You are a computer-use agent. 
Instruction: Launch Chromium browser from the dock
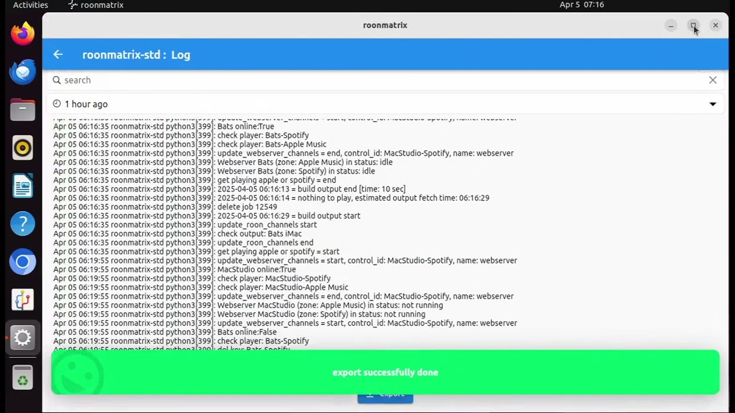[x=23, y=262]
